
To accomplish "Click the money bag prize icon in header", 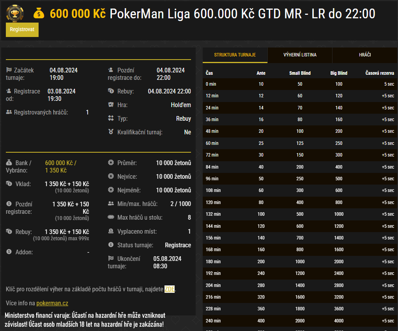I will 39,14.
